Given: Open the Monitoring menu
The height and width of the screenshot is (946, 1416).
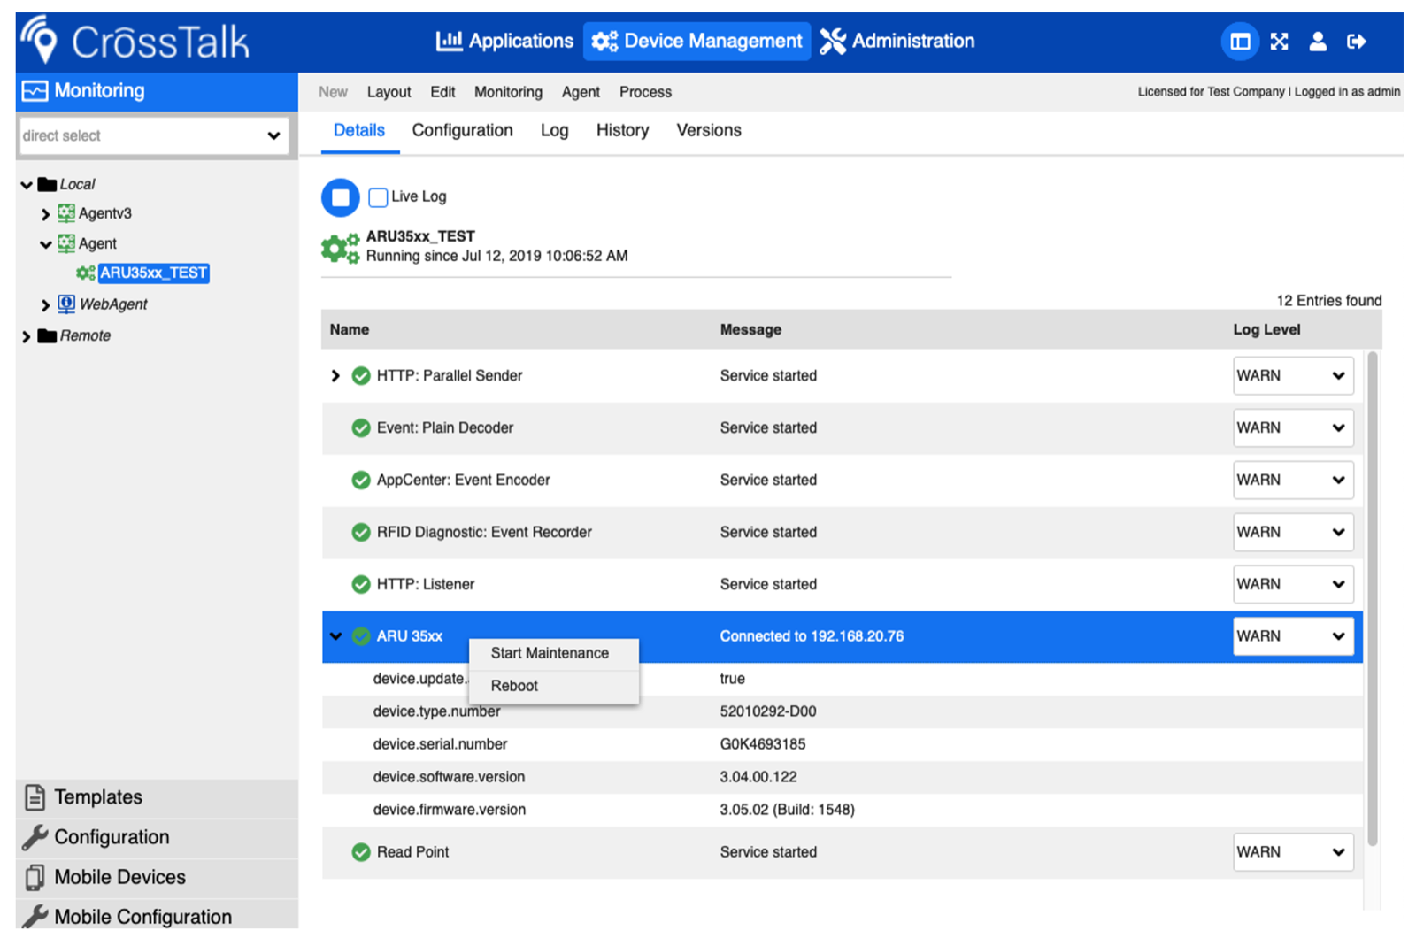Looking at the screenshot, I should (x=508, y=92).
